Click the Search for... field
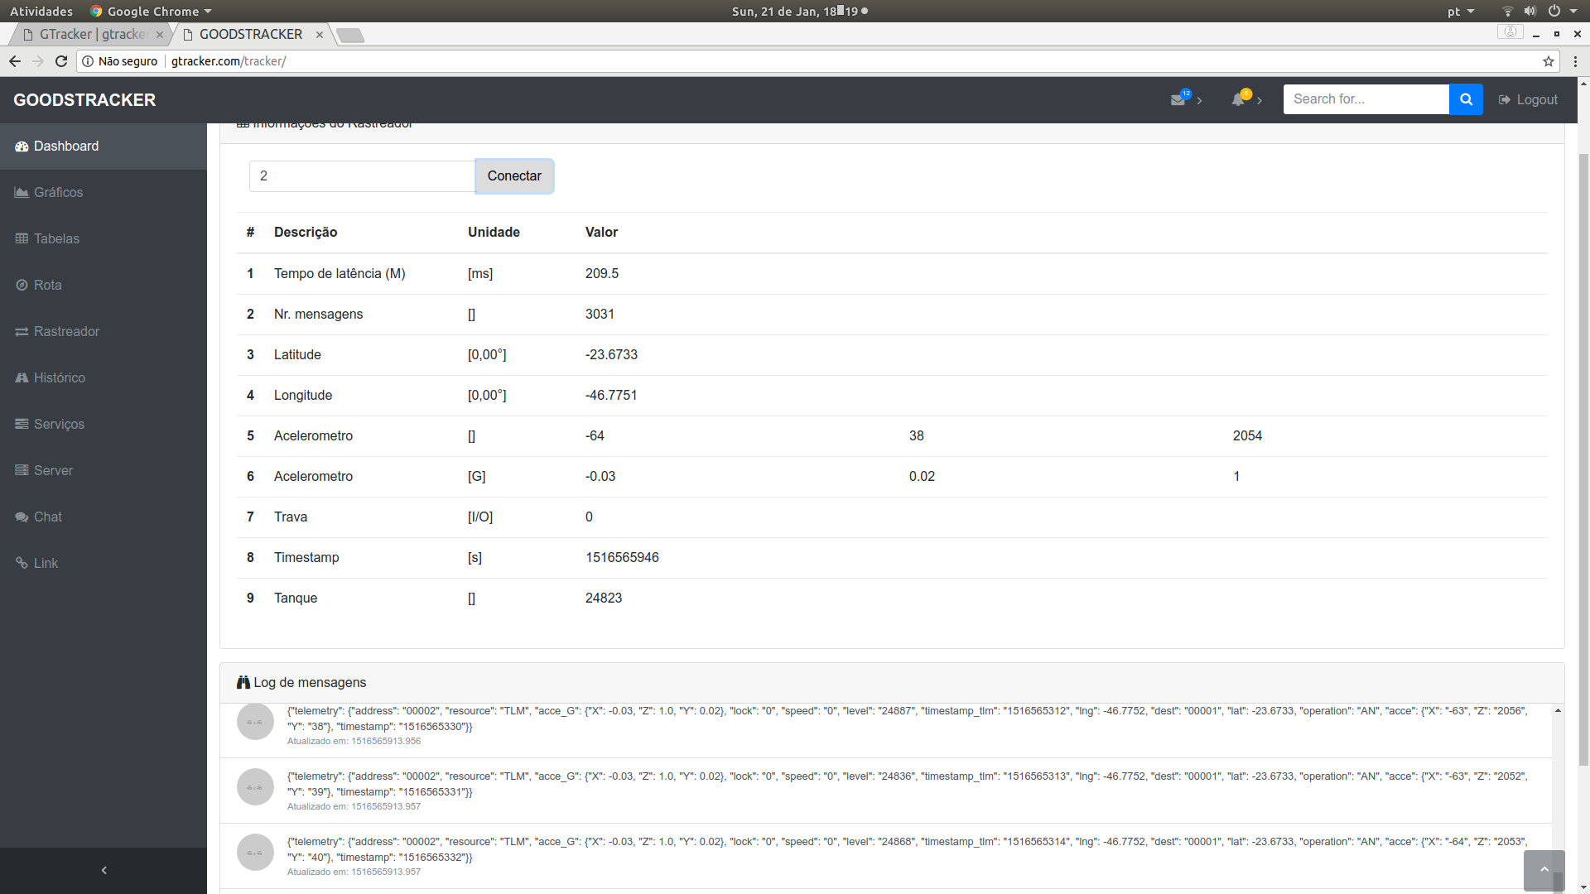 (1366, 99)
